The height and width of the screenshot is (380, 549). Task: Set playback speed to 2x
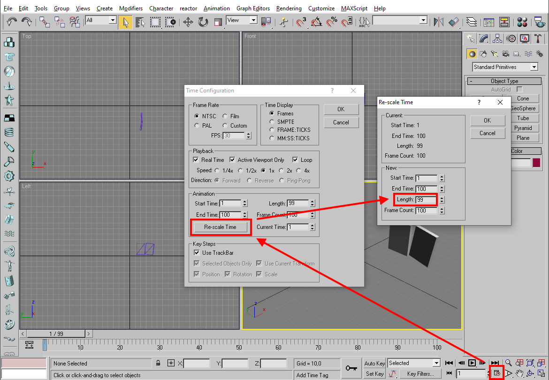pos(281,171)
